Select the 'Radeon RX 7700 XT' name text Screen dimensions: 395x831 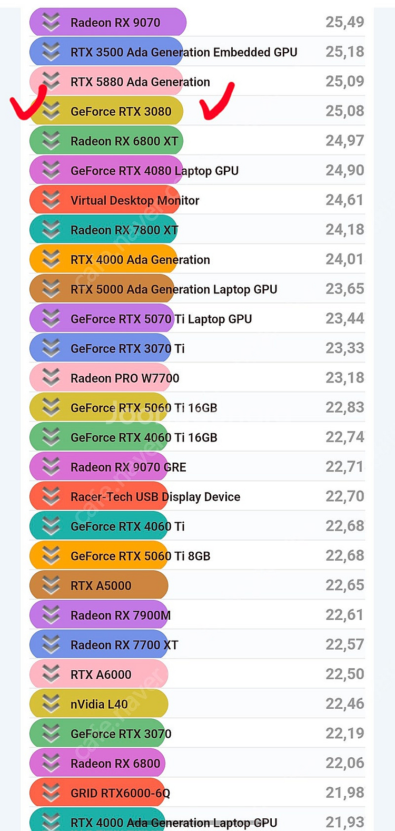(x=124, y=645)
